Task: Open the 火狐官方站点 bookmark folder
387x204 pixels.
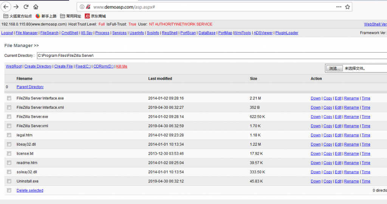Action: pyautogui.click(x=17, y=16)
